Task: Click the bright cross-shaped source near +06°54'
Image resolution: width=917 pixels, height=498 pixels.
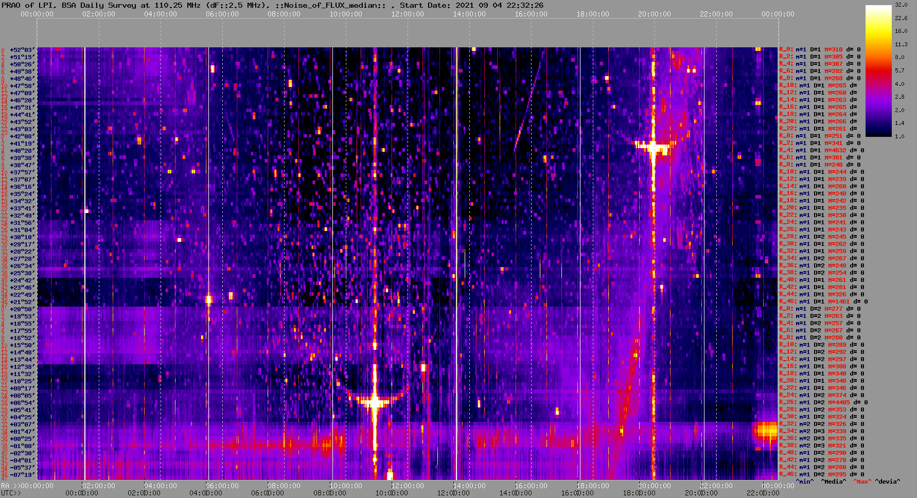Action: (x=375, y=401)
